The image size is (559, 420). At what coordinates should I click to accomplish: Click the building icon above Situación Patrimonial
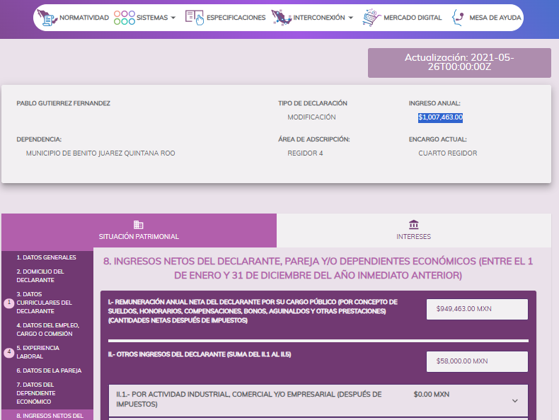coord(139,224)
